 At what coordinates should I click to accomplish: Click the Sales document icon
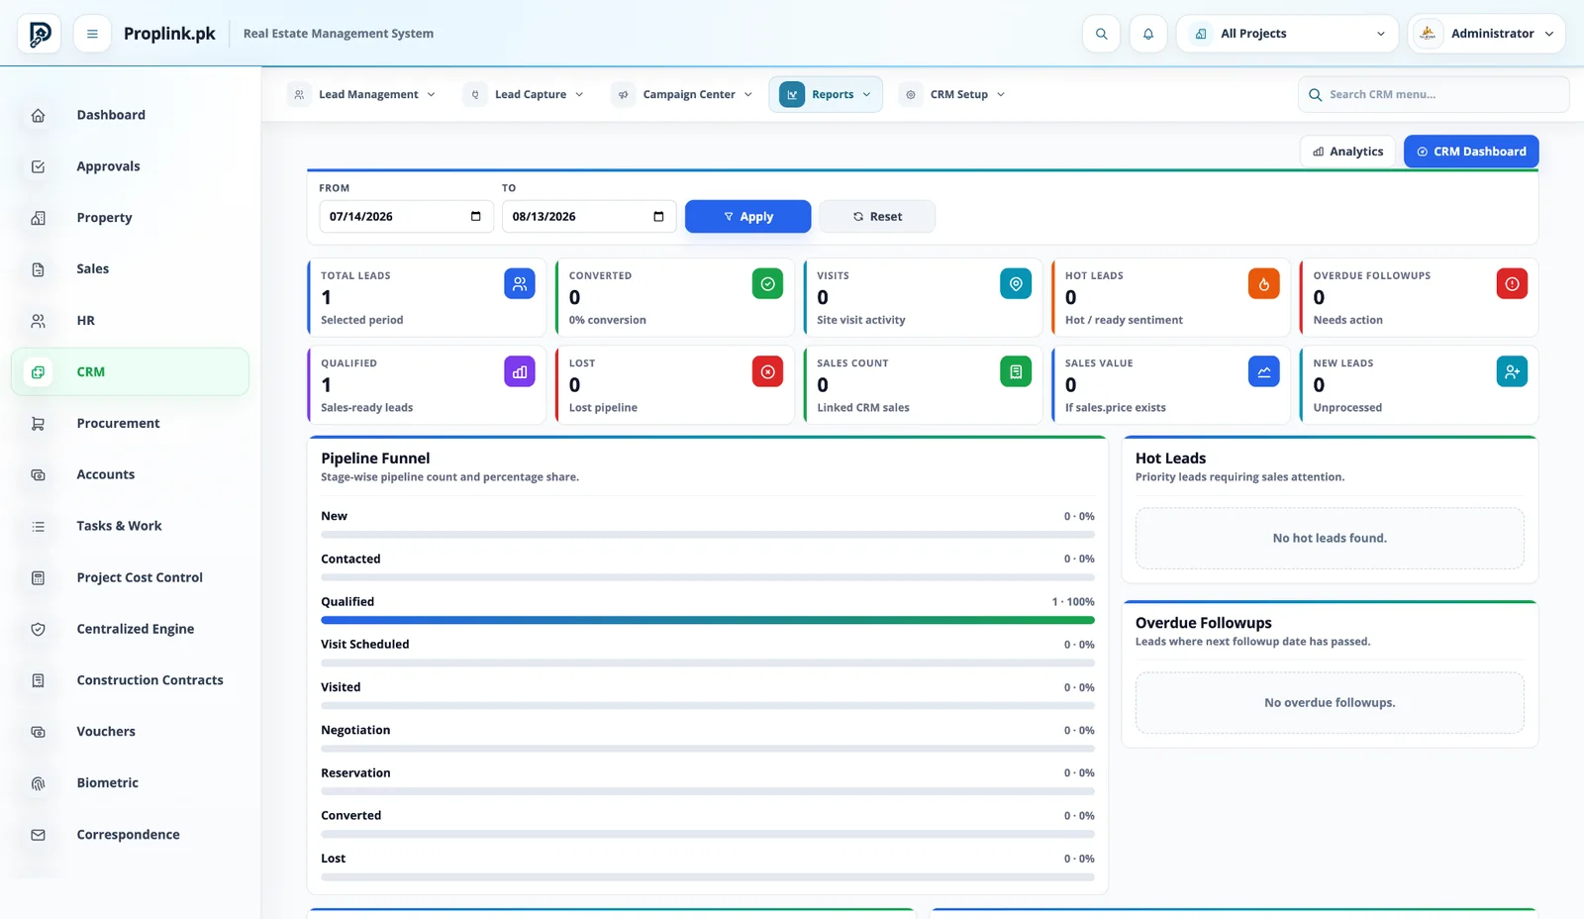click(x=38, y=269)
